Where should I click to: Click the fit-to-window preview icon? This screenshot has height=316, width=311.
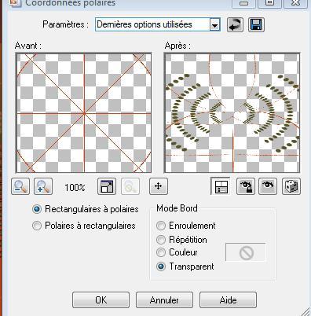107,186
